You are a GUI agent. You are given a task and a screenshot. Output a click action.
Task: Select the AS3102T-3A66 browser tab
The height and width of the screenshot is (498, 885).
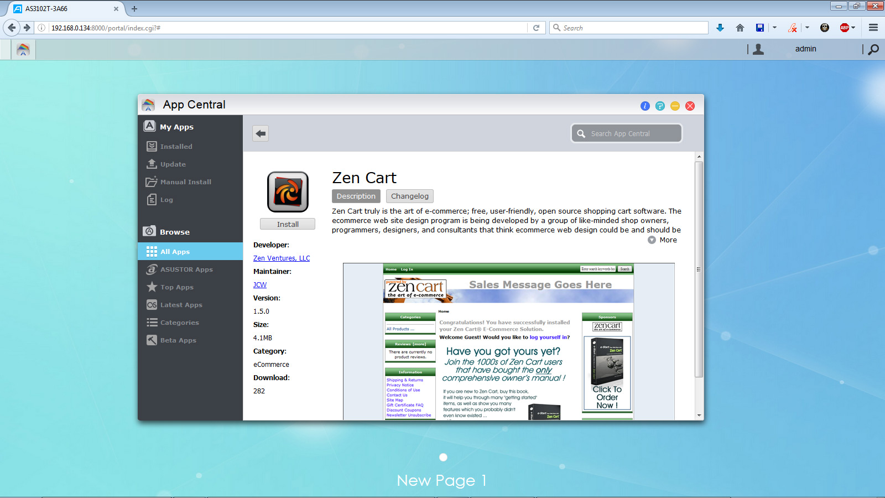pyautogui.click(x=64, y=9)
